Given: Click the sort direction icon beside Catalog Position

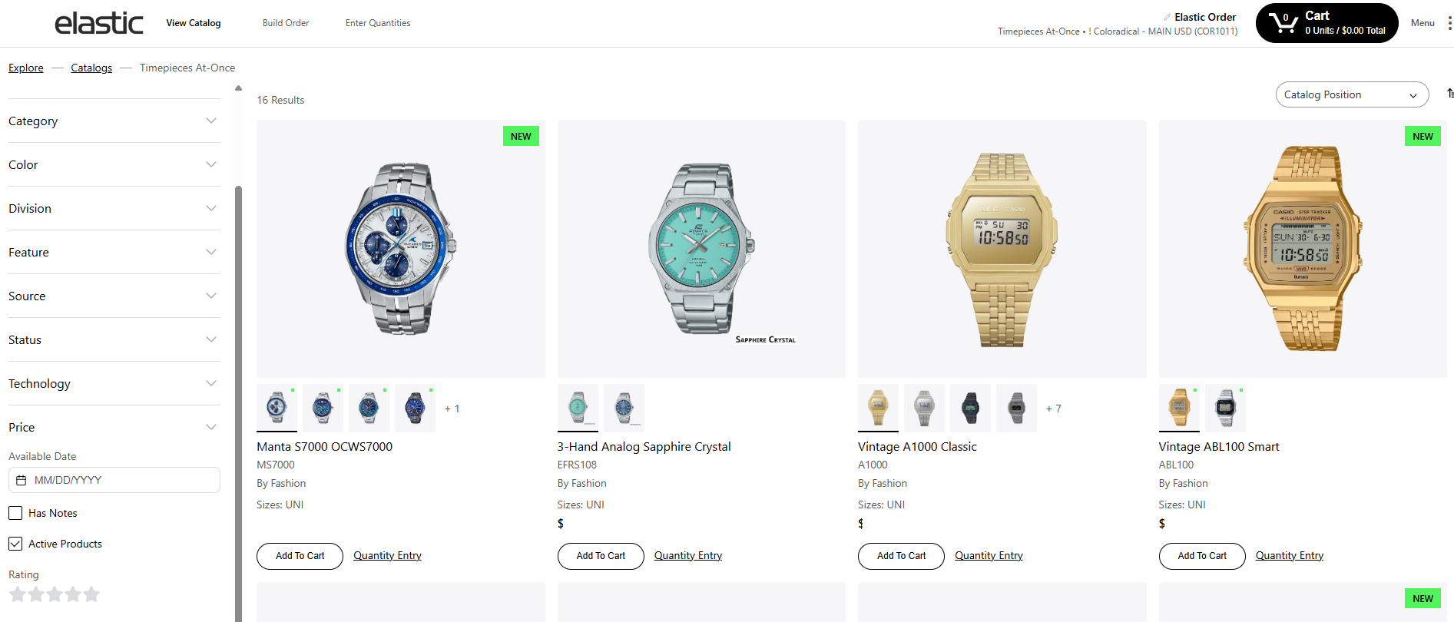Looking at the screenshot, I should (1449, 94).
